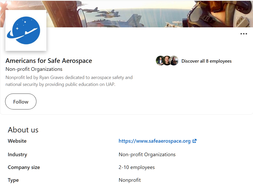Click the Company size field label
This screenshot has height=192, width=253.
click(24, 167)
